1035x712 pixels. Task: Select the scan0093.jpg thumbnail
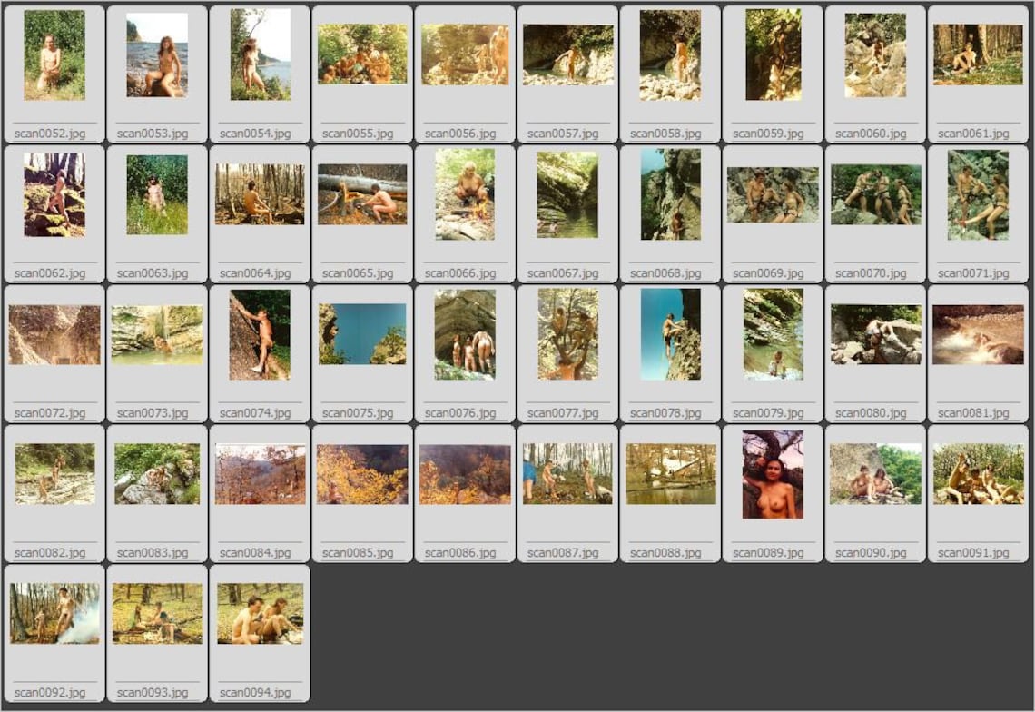(x=158, y=614)
